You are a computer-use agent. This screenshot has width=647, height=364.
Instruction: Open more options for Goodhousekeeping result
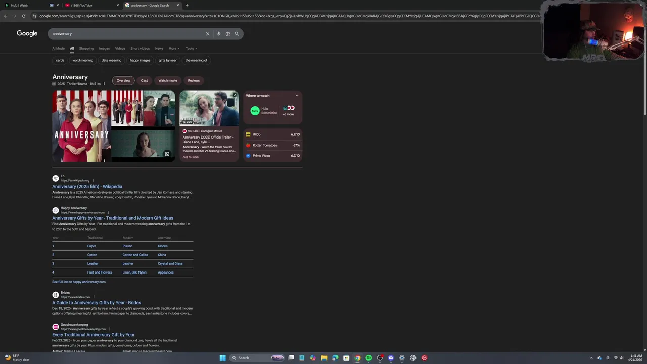click(x=110, y=329)
